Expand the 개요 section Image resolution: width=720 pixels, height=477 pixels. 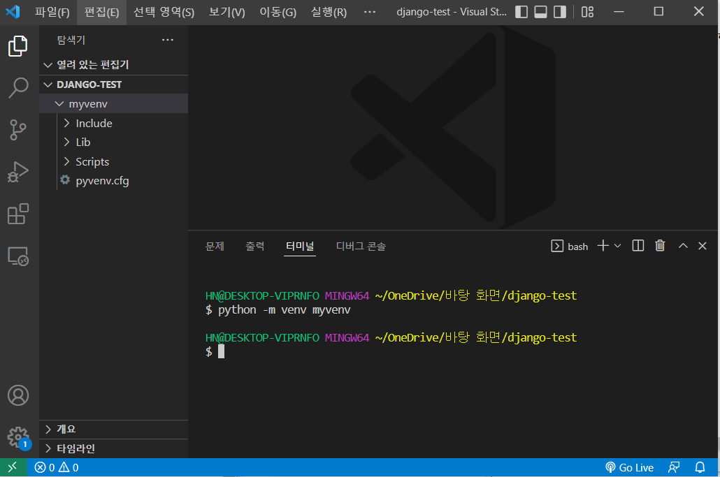(x=113, y=430)
